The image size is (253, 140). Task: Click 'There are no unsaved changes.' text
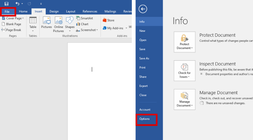pyautogui.click(x=225, y=103)
